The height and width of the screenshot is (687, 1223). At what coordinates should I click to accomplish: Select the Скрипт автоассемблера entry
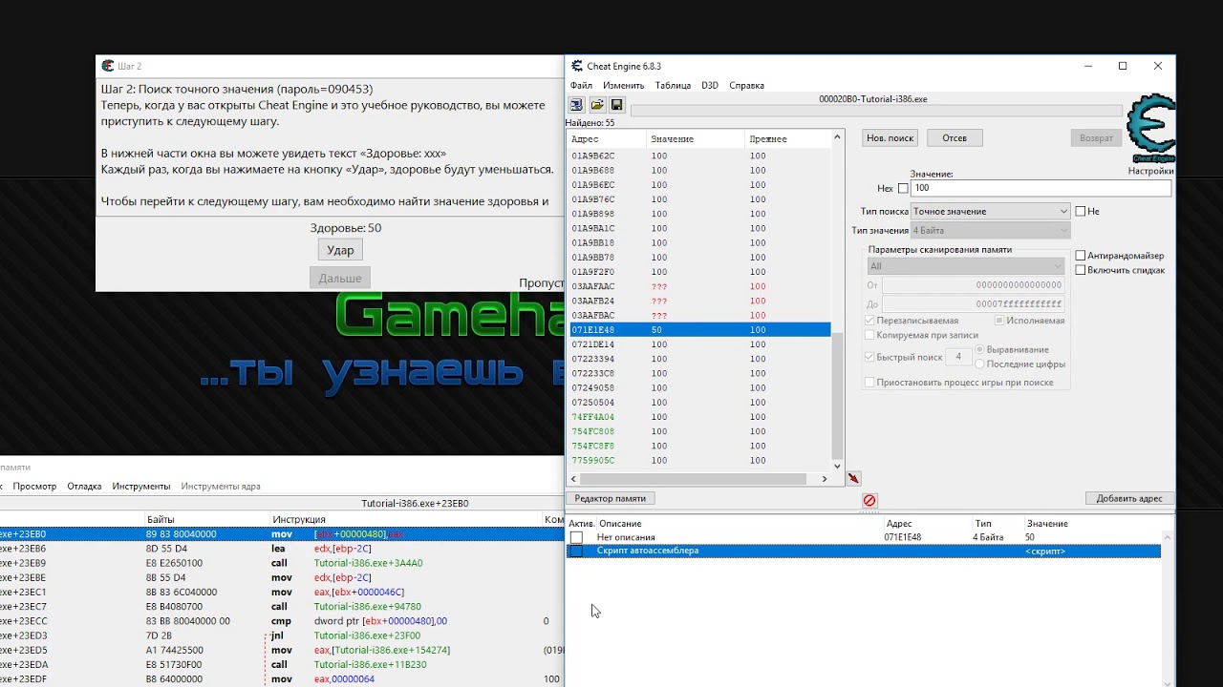864,552
